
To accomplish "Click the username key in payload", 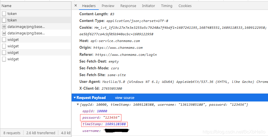I will 91,131.
